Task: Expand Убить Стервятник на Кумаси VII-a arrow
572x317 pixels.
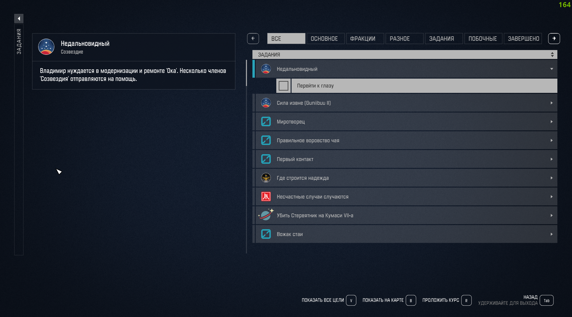Action: tap(552, 215)
